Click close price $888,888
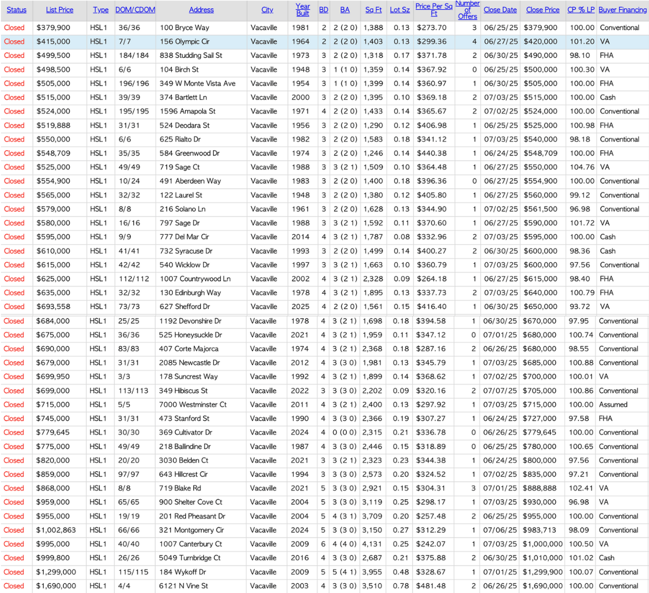Image resolution: width=649 pixels, height=593 pixels. click(539, 488)
